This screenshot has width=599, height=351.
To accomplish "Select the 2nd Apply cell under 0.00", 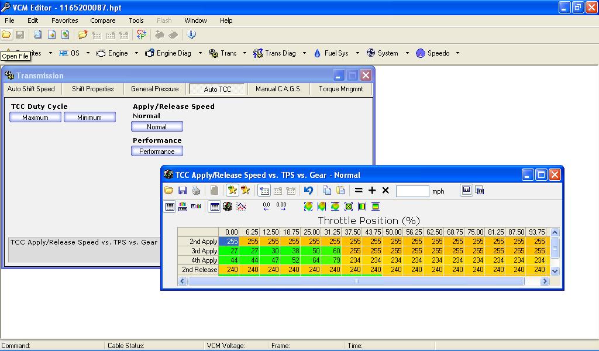I will (x=229, y=242).
